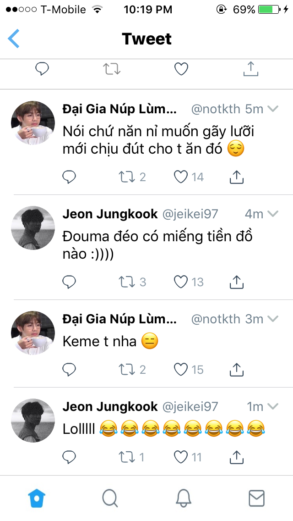293x521 pixels.
Task: Open chevron menu on the 1m tweet
Action: coord(273,406)
